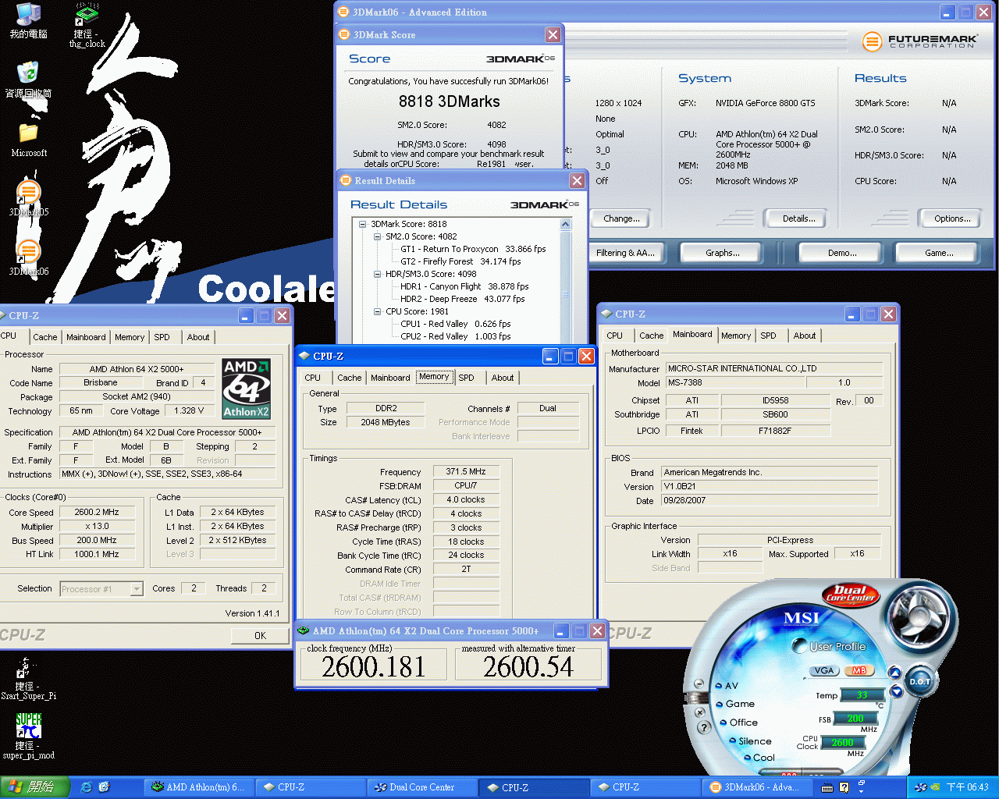Viewport: 999px width, 799px height.
Task: Select the Silence mode in Dual Core Center
Action: click(751, 741)
